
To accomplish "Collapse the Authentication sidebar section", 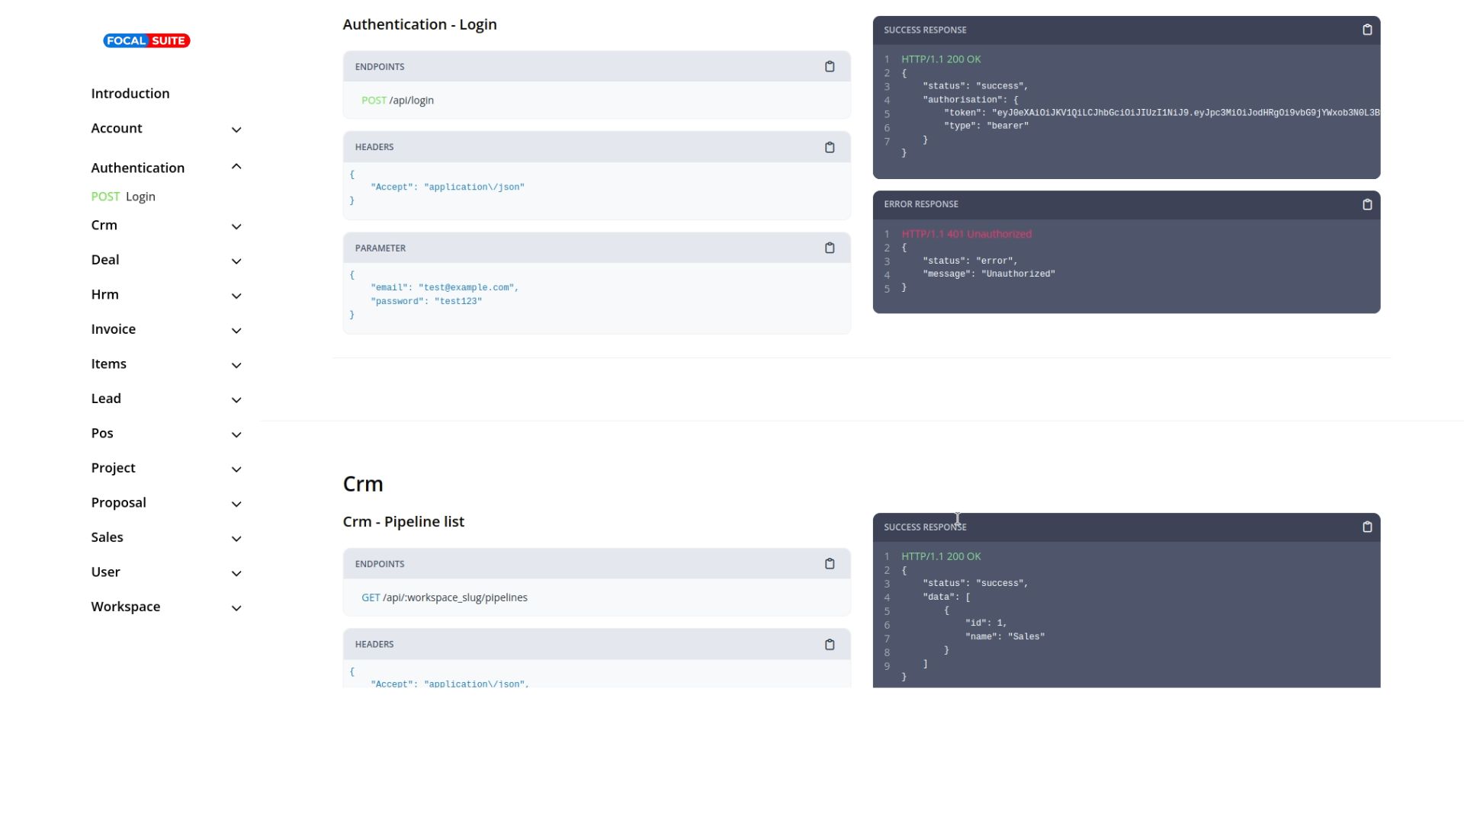I will 236,167.
